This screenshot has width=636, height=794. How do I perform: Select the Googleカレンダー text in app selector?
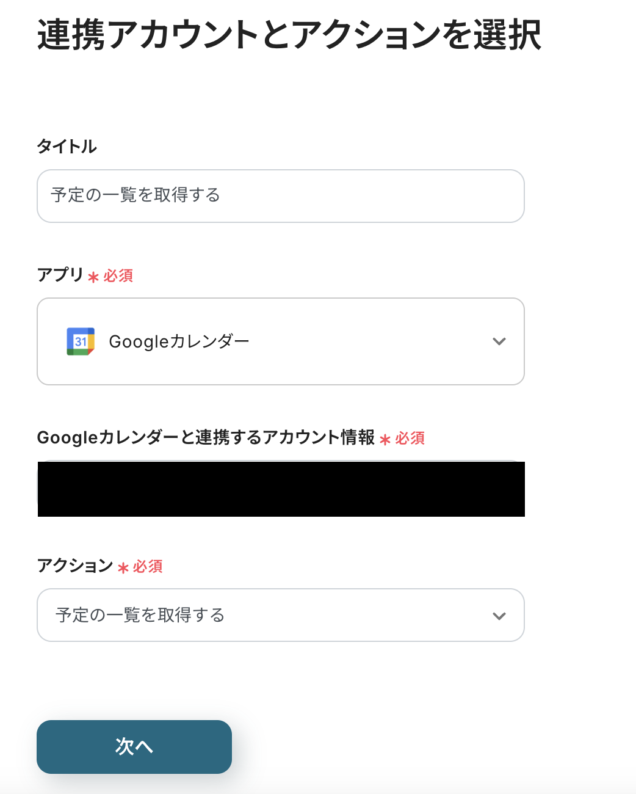pyautogui.click(x=179, y=341)
